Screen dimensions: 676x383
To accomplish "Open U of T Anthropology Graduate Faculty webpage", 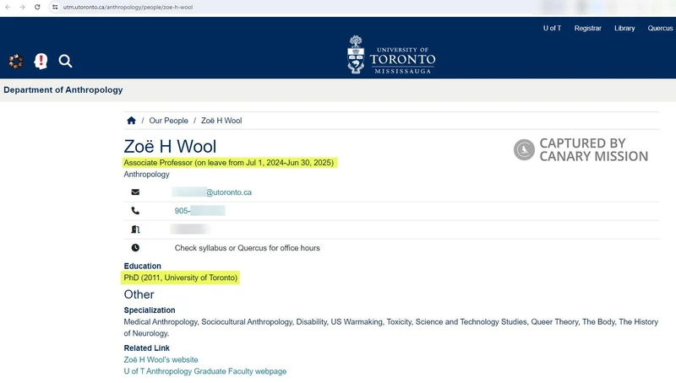I will [x=204, y=371].
